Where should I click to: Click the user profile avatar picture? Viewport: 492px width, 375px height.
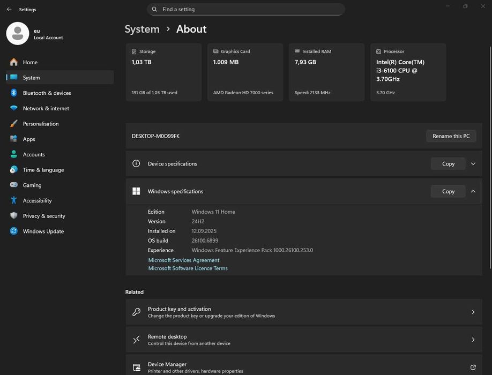point(18,33)
